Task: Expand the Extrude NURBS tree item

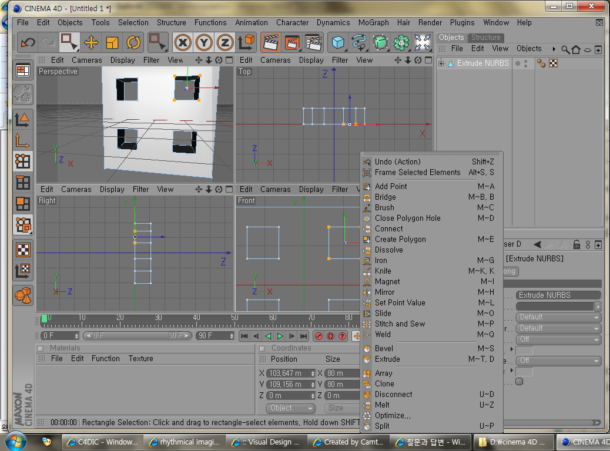Action: click(x=441, y=63)
